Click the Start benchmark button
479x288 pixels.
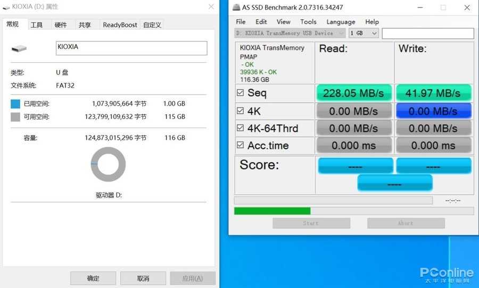[311, 223]
